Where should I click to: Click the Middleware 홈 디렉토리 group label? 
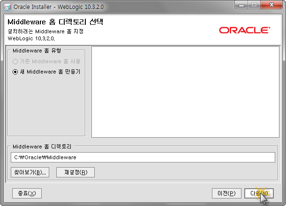42,147
